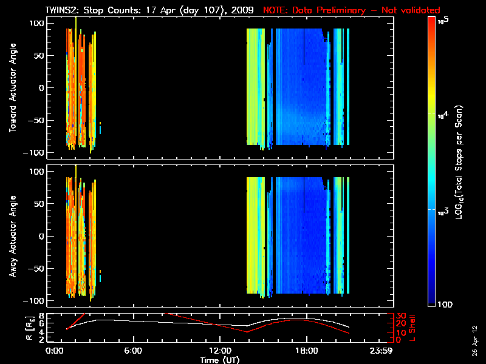Click the 18:00 time tick label
The width and height of the screenshot is (486, 364).
point(306,351)
